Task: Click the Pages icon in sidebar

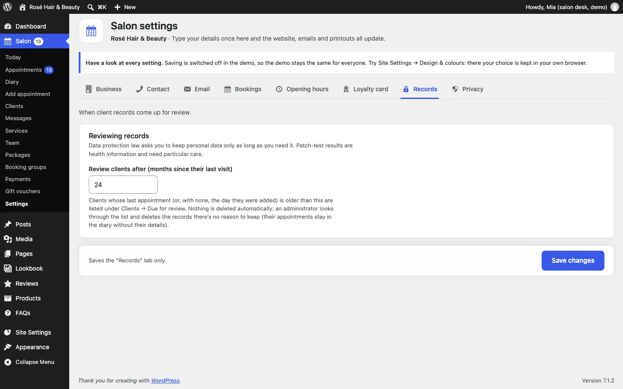Action: point(8,254)
